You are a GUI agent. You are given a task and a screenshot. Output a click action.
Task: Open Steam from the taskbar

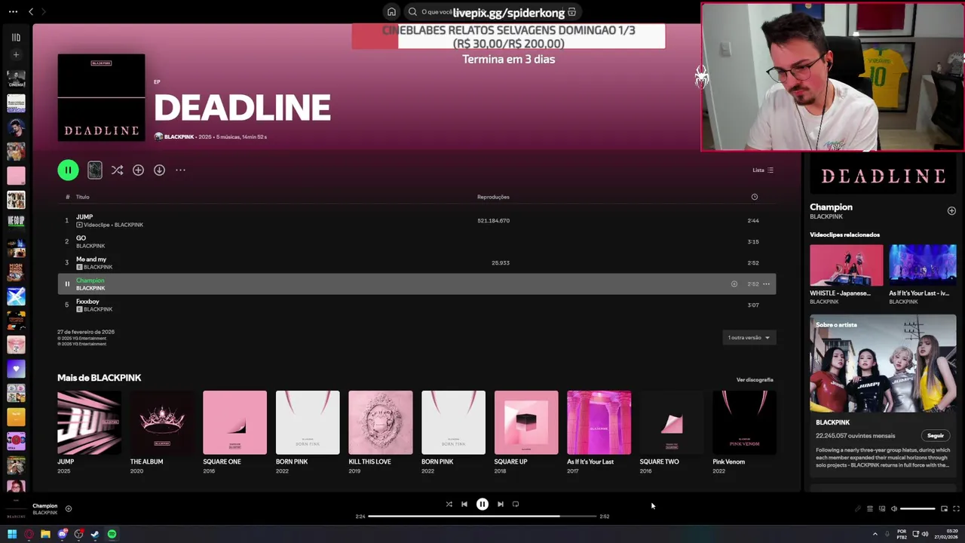[95, 535]
